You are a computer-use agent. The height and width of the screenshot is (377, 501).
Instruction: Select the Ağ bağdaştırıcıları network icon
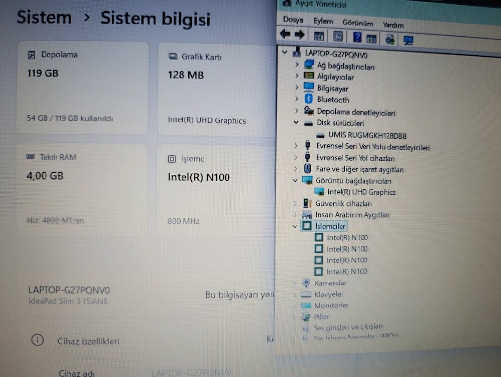pos(309,65)
